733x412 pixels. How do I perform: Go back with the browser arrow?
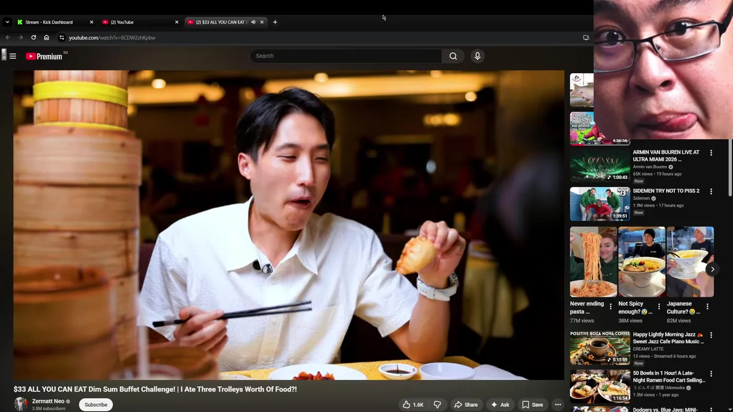(x=8, y=38)
